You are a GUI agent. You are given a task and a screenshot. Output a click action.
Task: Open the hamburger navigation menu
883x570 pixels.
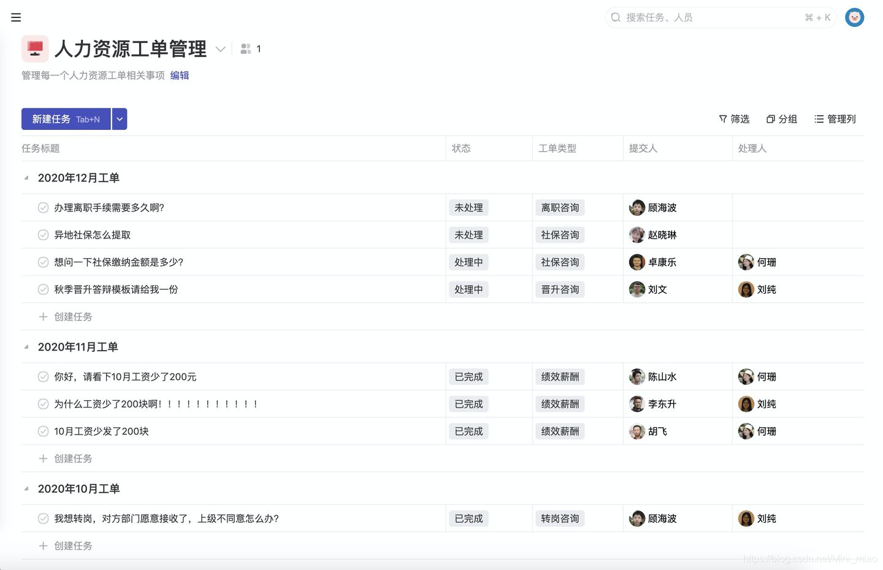click(16, 17)
